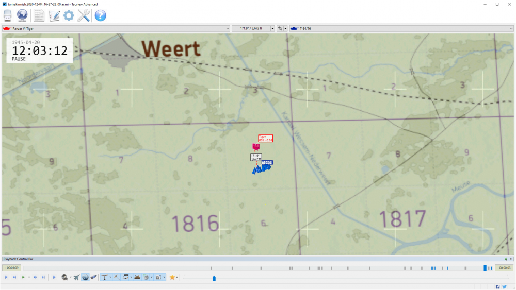Click the 171.9° 3,672 ft distance label
The image size is (516, 290).
pyautogui.click(x=256, y=157)
